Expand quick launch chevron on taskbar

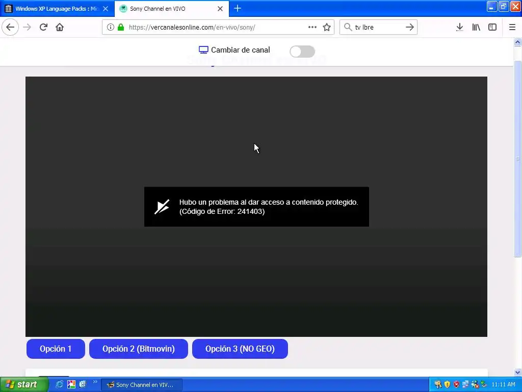pyautogui.click(x=95, y=382)
